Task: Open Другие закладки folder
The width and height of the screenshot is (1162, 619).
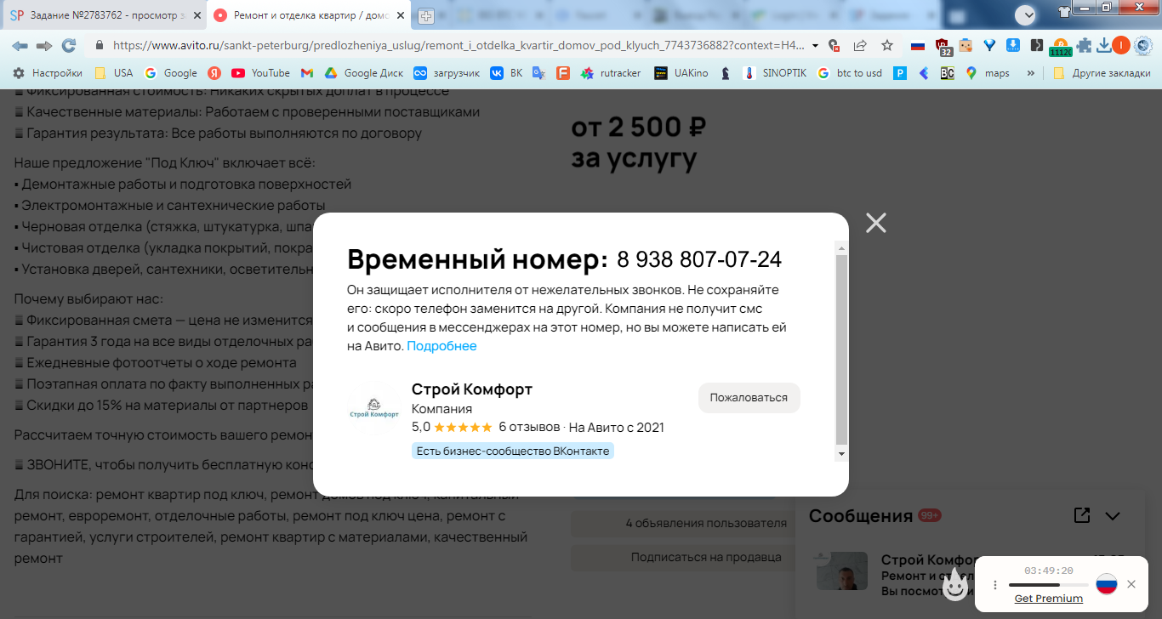Action: point(1102,73)
